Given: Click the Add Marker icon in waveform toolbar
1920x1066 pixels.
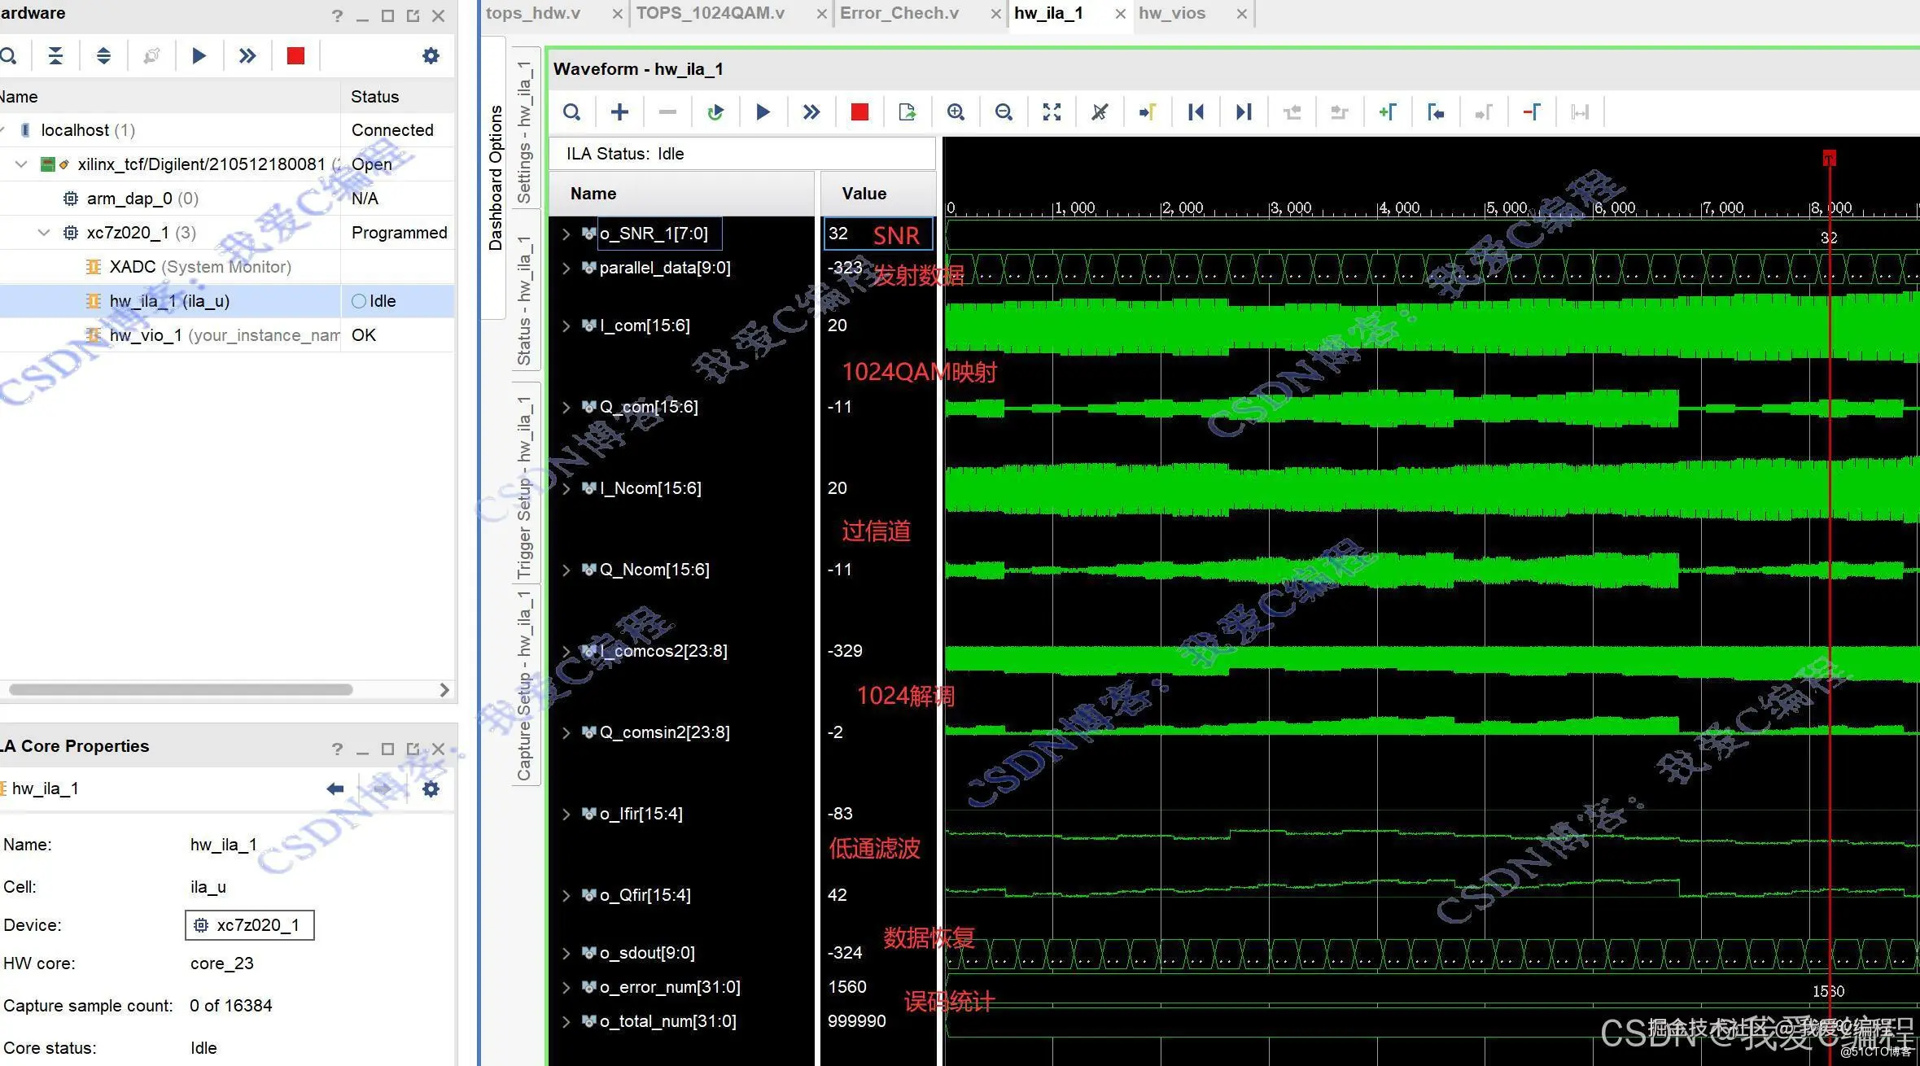Looking at the screenshot, I should [1388, 112].
